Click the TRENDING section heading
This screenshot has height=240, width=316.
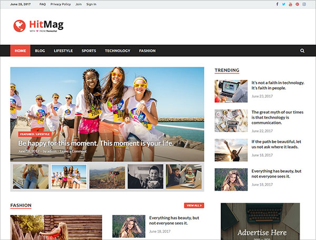[x=227, y=70]
